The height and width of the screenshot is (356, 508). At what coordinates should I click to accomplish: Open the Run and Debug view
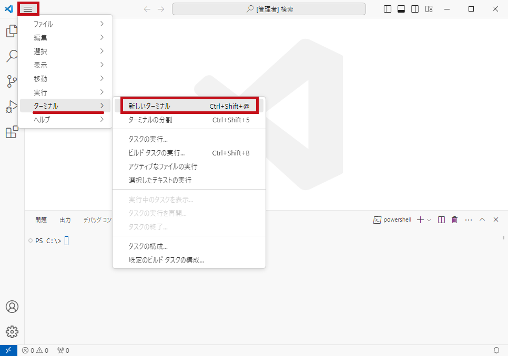[x=12, y=107]
